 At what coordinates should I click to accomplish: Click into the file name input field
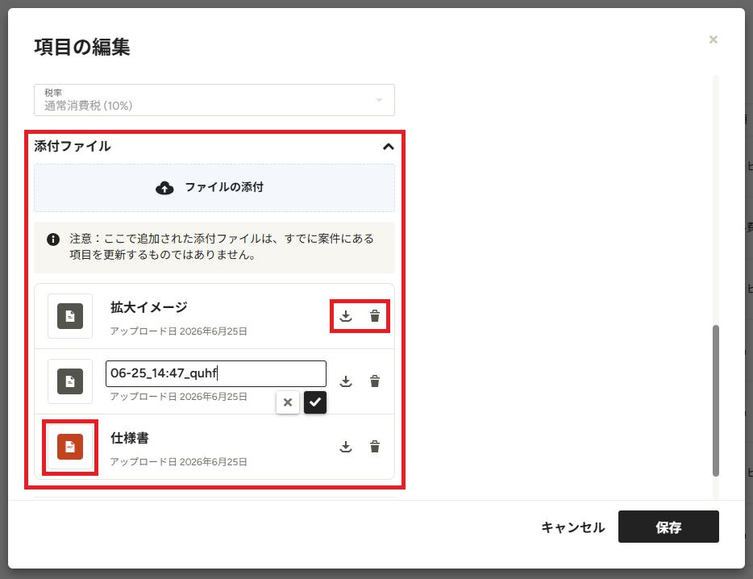216,373
